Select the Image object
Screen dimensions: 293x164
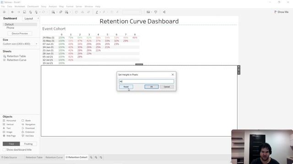coord(7,132)
